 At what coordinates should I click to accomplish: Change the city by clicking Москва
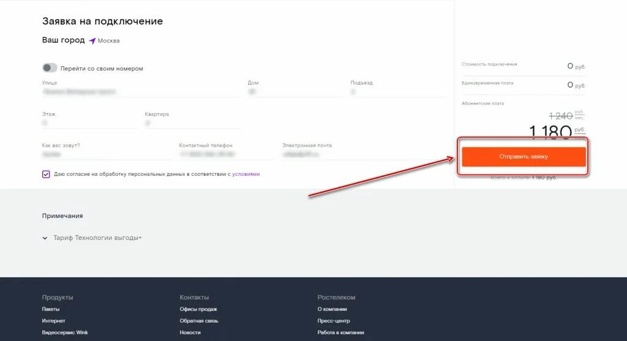(108, 41)
